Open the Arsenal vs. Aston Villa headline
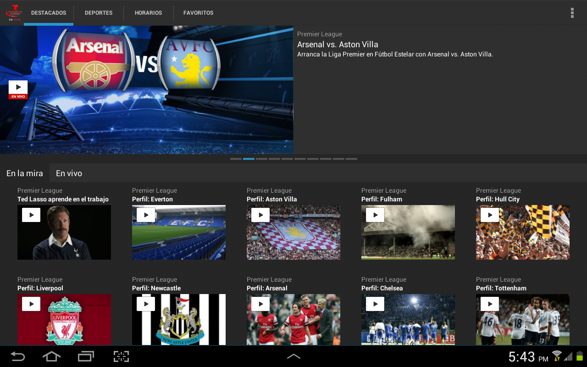The height and width of the screenshot is (367, 587). [x=338, y=44]
